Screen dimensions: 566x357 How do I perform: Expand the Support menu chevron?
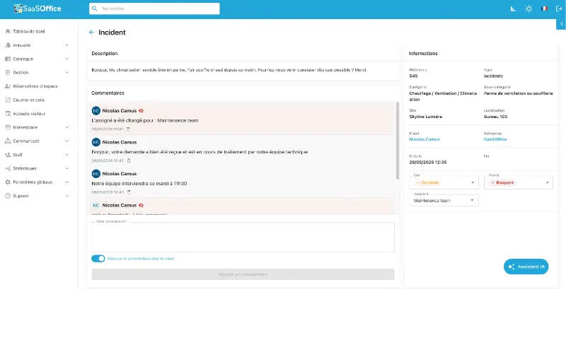67,196
